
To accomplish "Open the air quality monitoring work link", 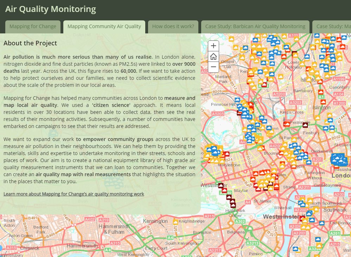I will click(x=73, y=194).
